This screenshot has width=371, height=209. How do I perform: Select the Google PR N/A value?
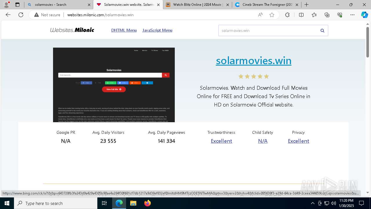pyautogui.click(x=66, y=141)
